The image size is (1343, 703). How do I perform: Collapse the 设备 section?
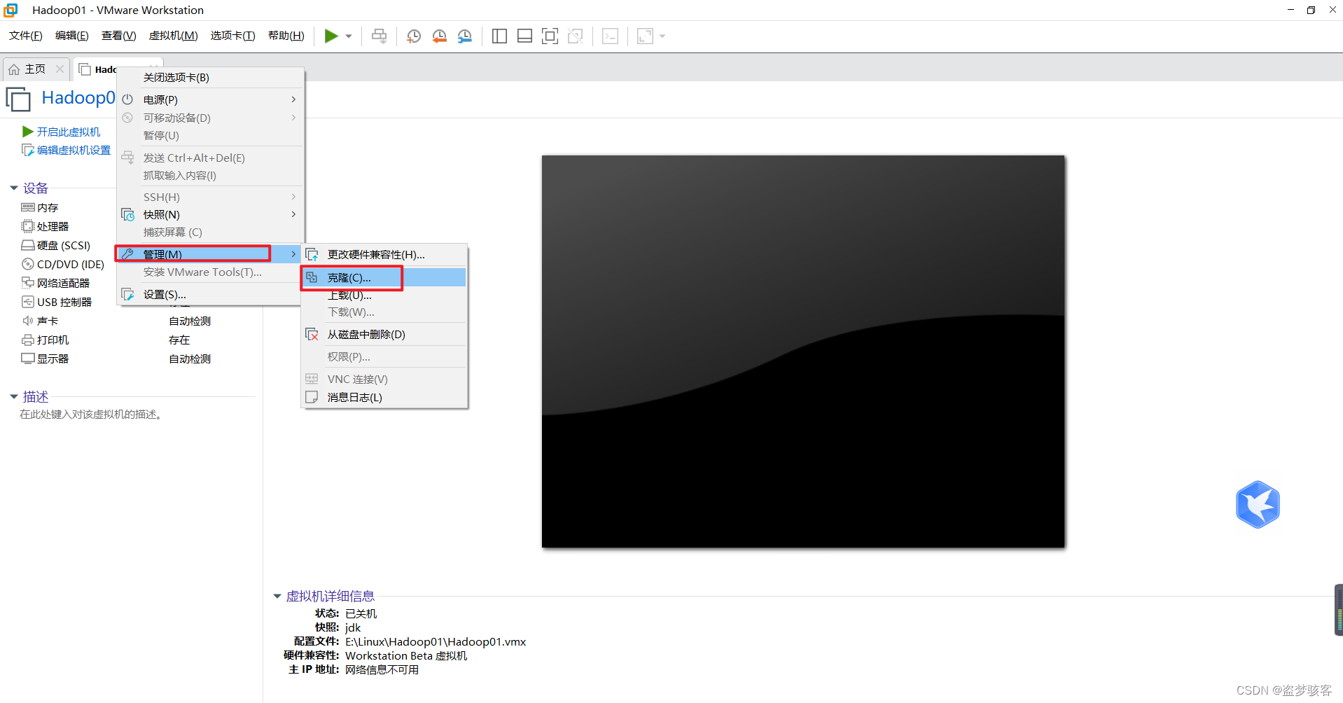click(14, 188)
